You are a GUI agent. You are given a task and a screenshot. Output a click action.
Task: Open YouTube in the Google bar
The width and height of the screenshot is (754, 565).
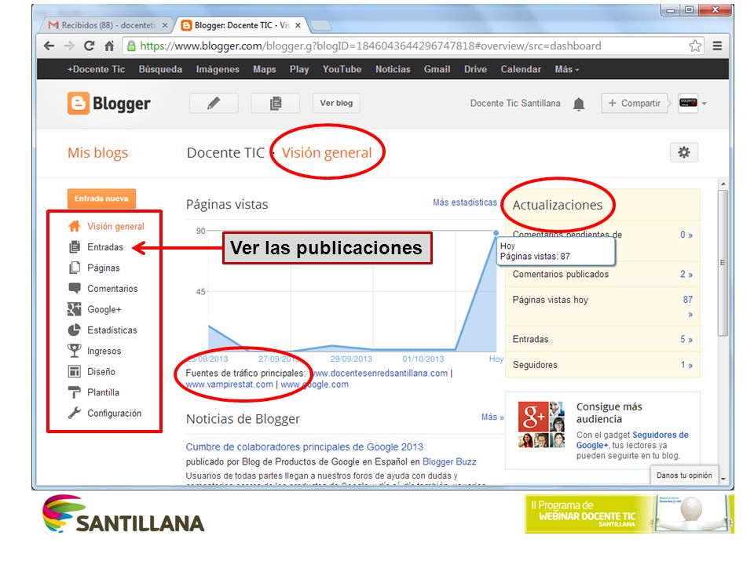coord(342,69)
